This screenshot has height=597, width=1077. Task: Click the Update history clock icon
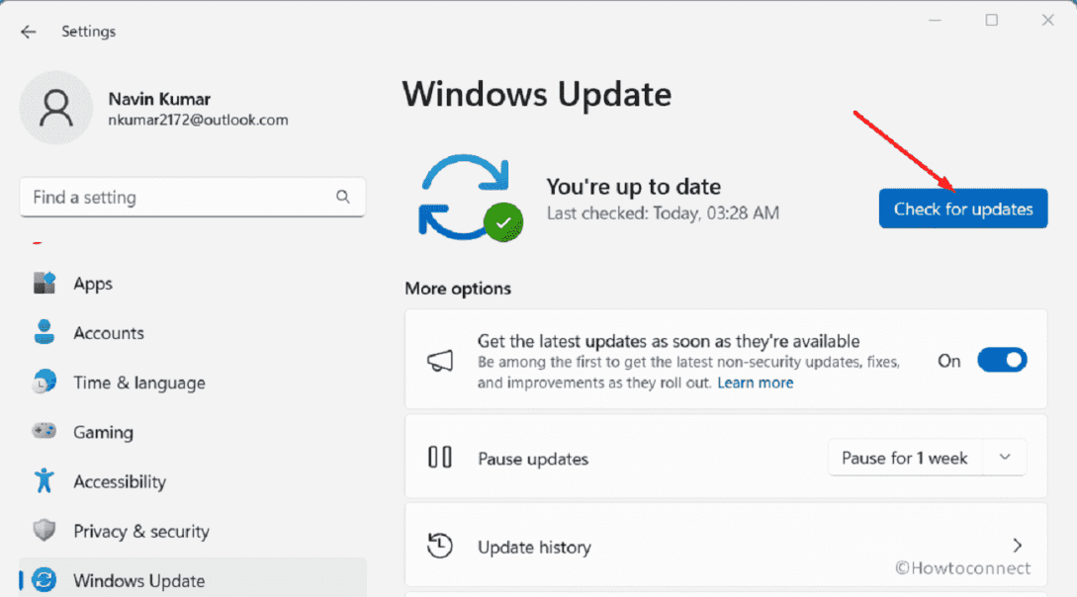click(441, 546)
